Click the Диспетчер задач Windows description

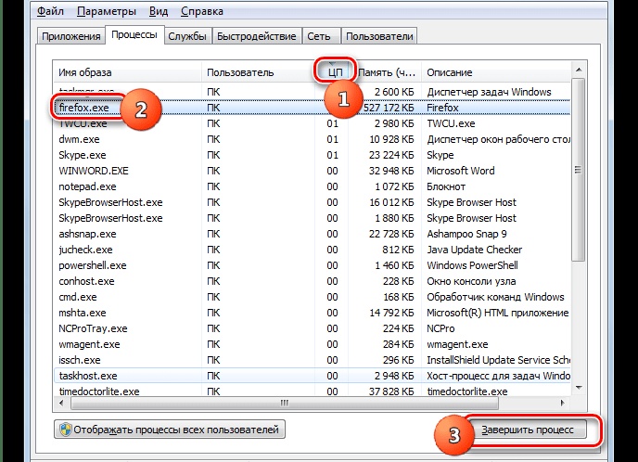click(489, 93)
